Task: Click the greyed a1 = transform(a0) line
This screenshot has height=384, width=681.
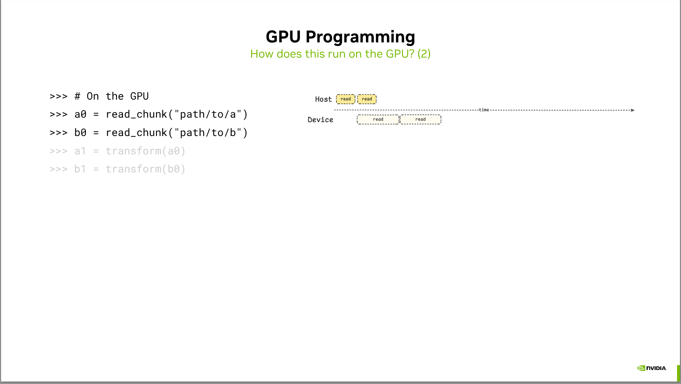Action: [x=117, y=151]
